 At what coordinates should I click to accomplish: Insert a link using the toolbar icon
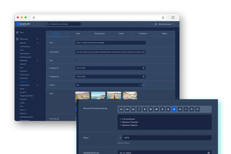click(x=151, y=109)
